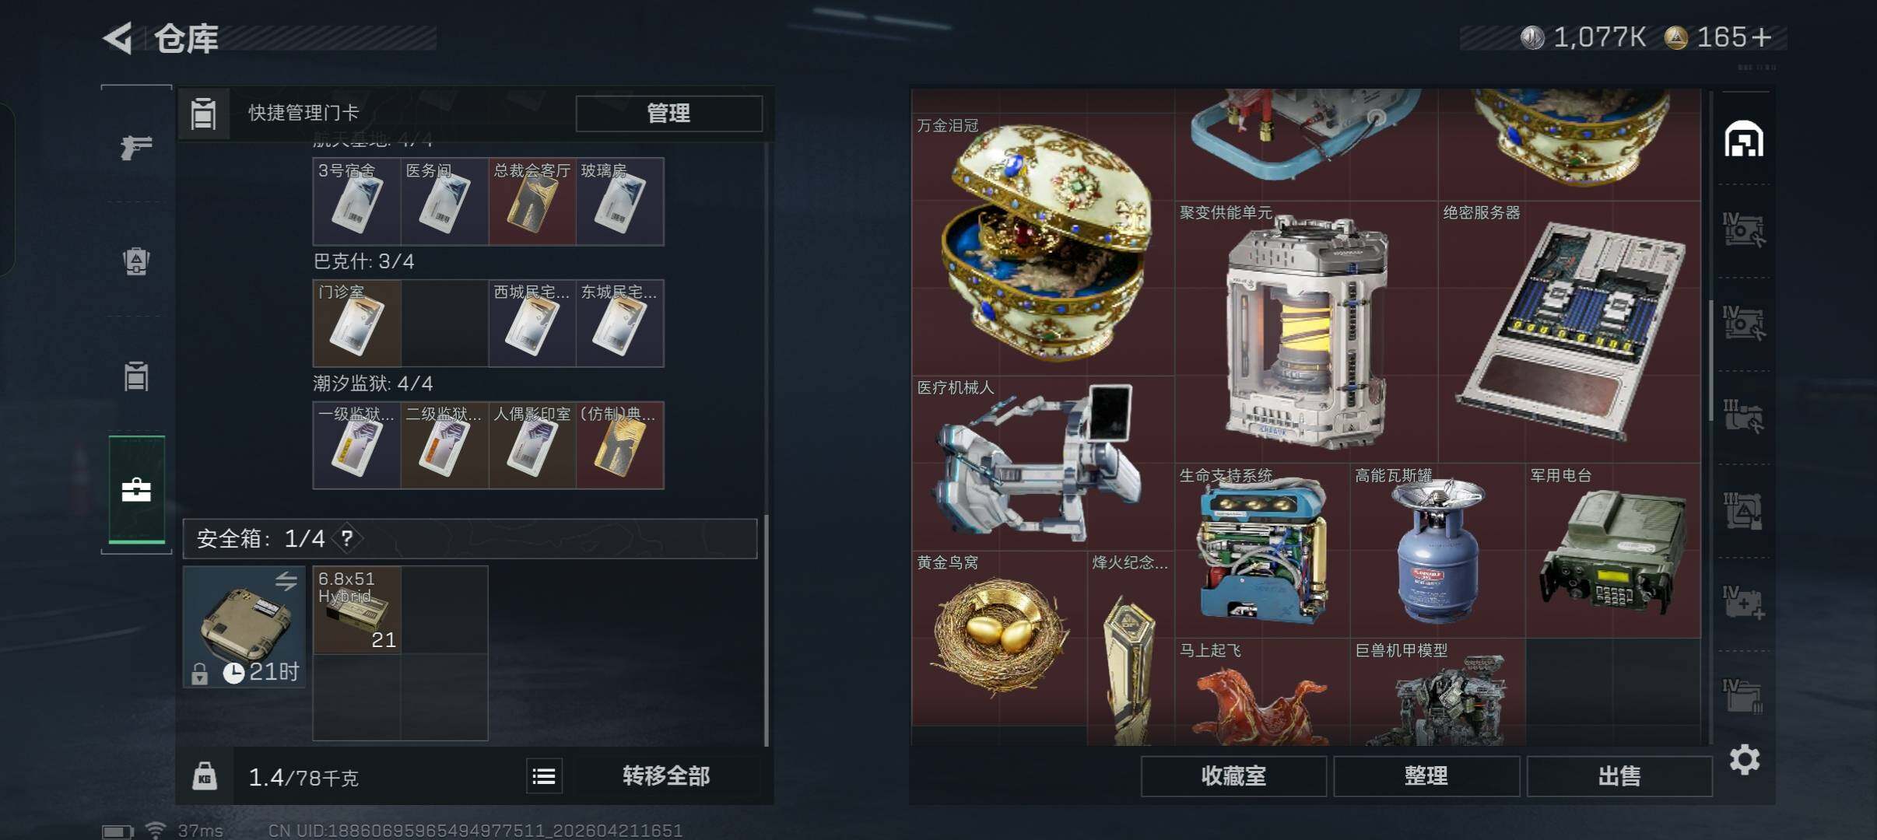Open the weapons tab with pistol icon
Image resolution: width=1877 pixels, height=840 pixels.
pyautogui.click(x=136, y=146)
